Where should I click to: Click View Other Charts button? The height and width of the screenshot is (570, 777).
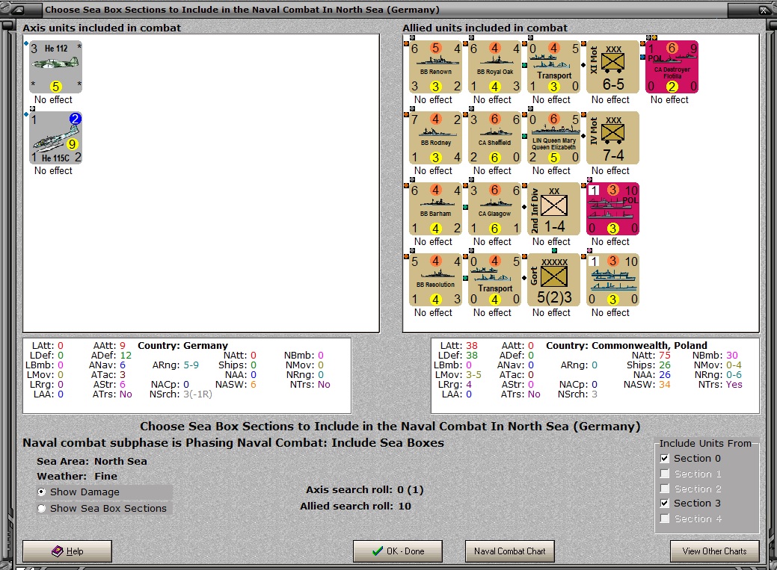click(x=714, y=551)
